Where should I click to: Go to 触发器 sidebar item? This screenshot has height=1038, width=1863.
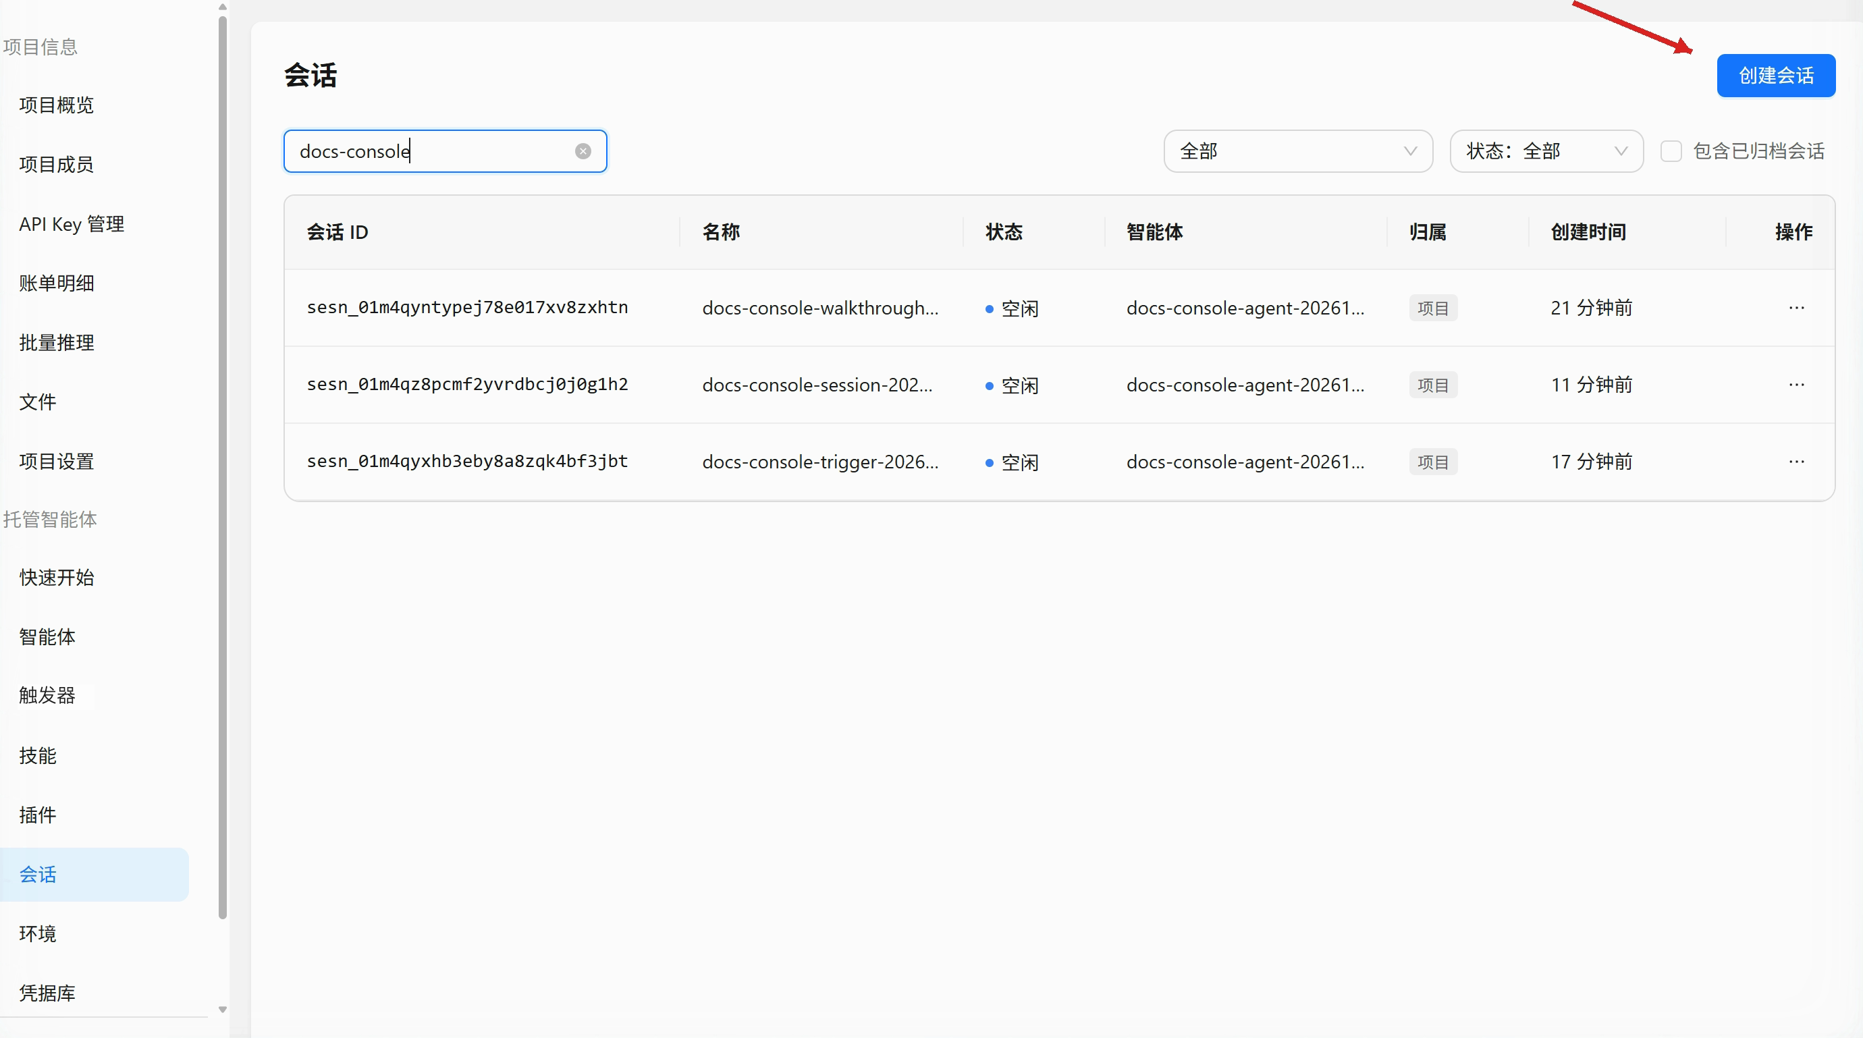click(x=48, y=696)
